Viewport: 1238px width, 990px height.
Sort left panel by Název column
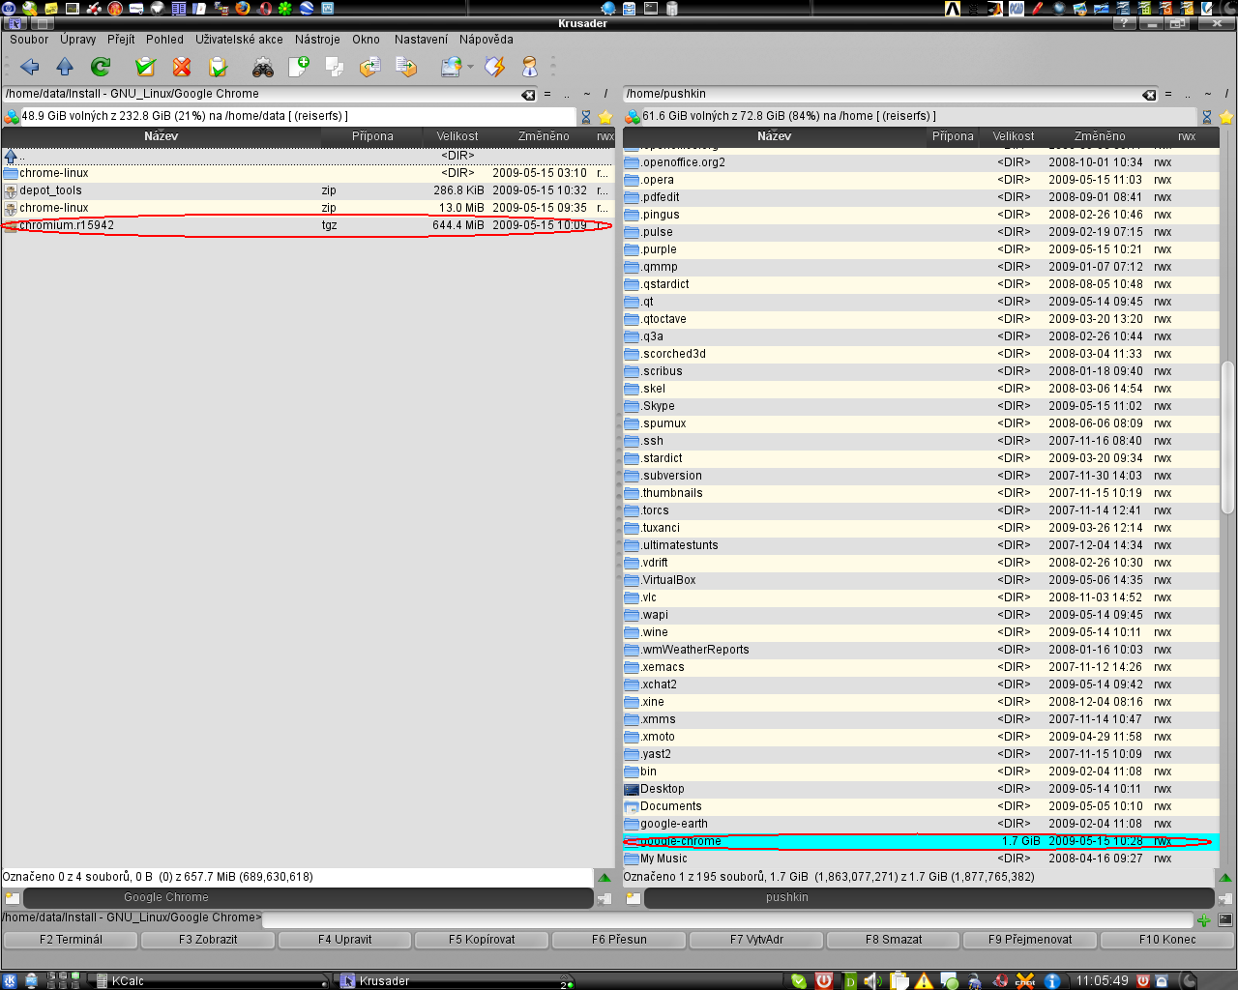coord(161,136)
